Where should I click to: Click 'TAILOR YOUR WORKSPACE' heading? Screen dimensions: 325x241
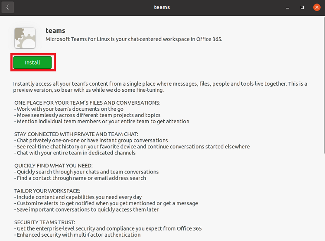coord(47,191)
